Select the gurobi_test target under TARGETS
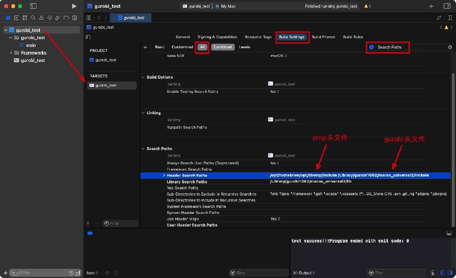 pos(112,86)
